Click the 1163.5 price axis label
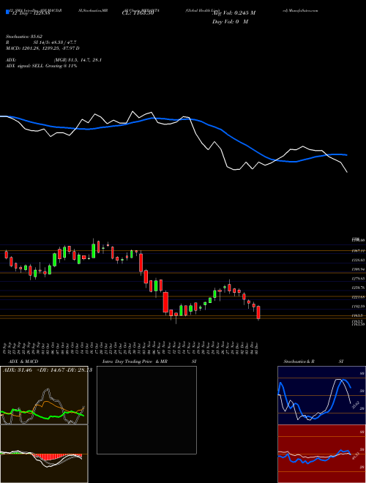366x483 pixels. 358,315
